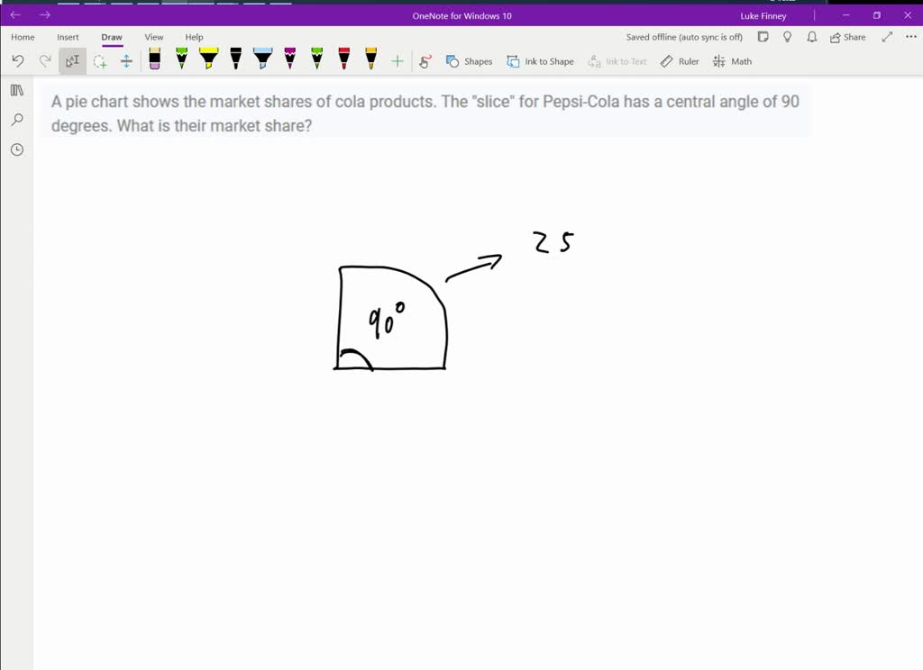Screen dimensions: 923x670
Task: Activate the Lasso Select tool
Action: 100,61
